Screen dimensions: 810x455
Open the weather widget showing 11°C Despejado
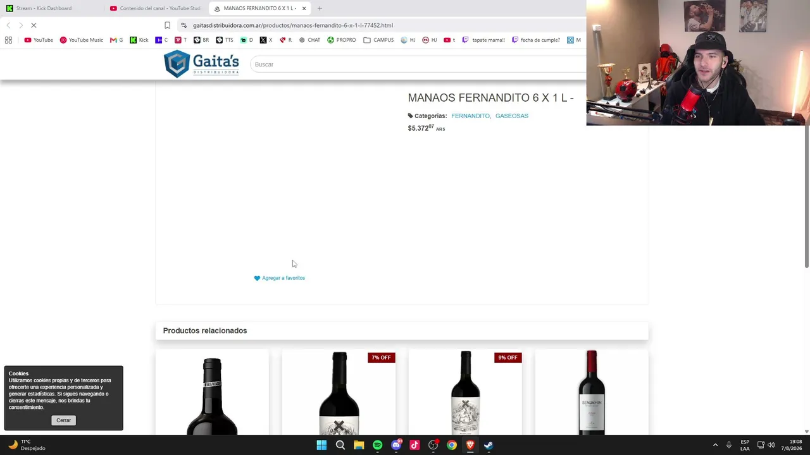coord(27,445)
